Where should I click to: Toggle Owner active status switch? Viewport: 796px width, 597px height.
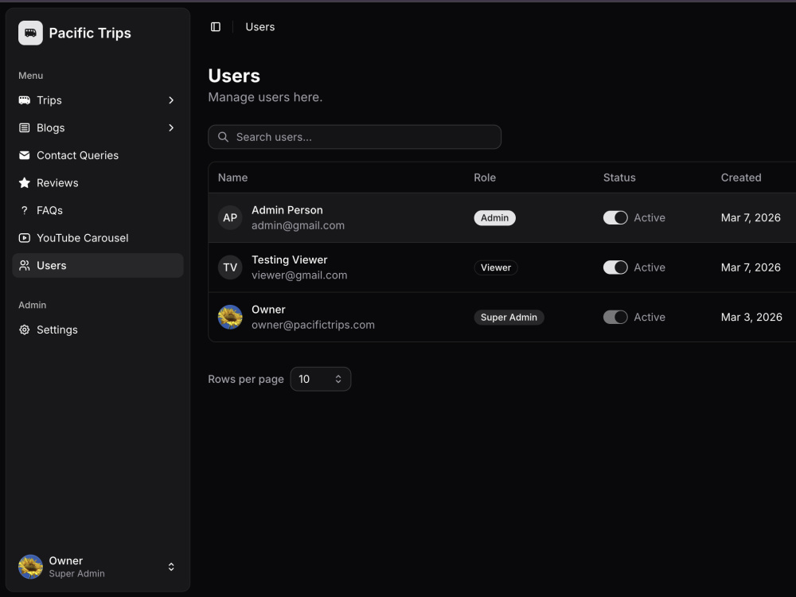pos(615,318)
